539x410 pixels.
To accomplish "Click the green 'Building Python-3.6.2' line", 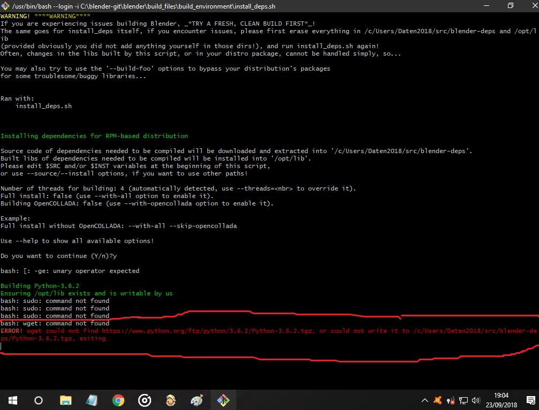I will tap(40, 286).
